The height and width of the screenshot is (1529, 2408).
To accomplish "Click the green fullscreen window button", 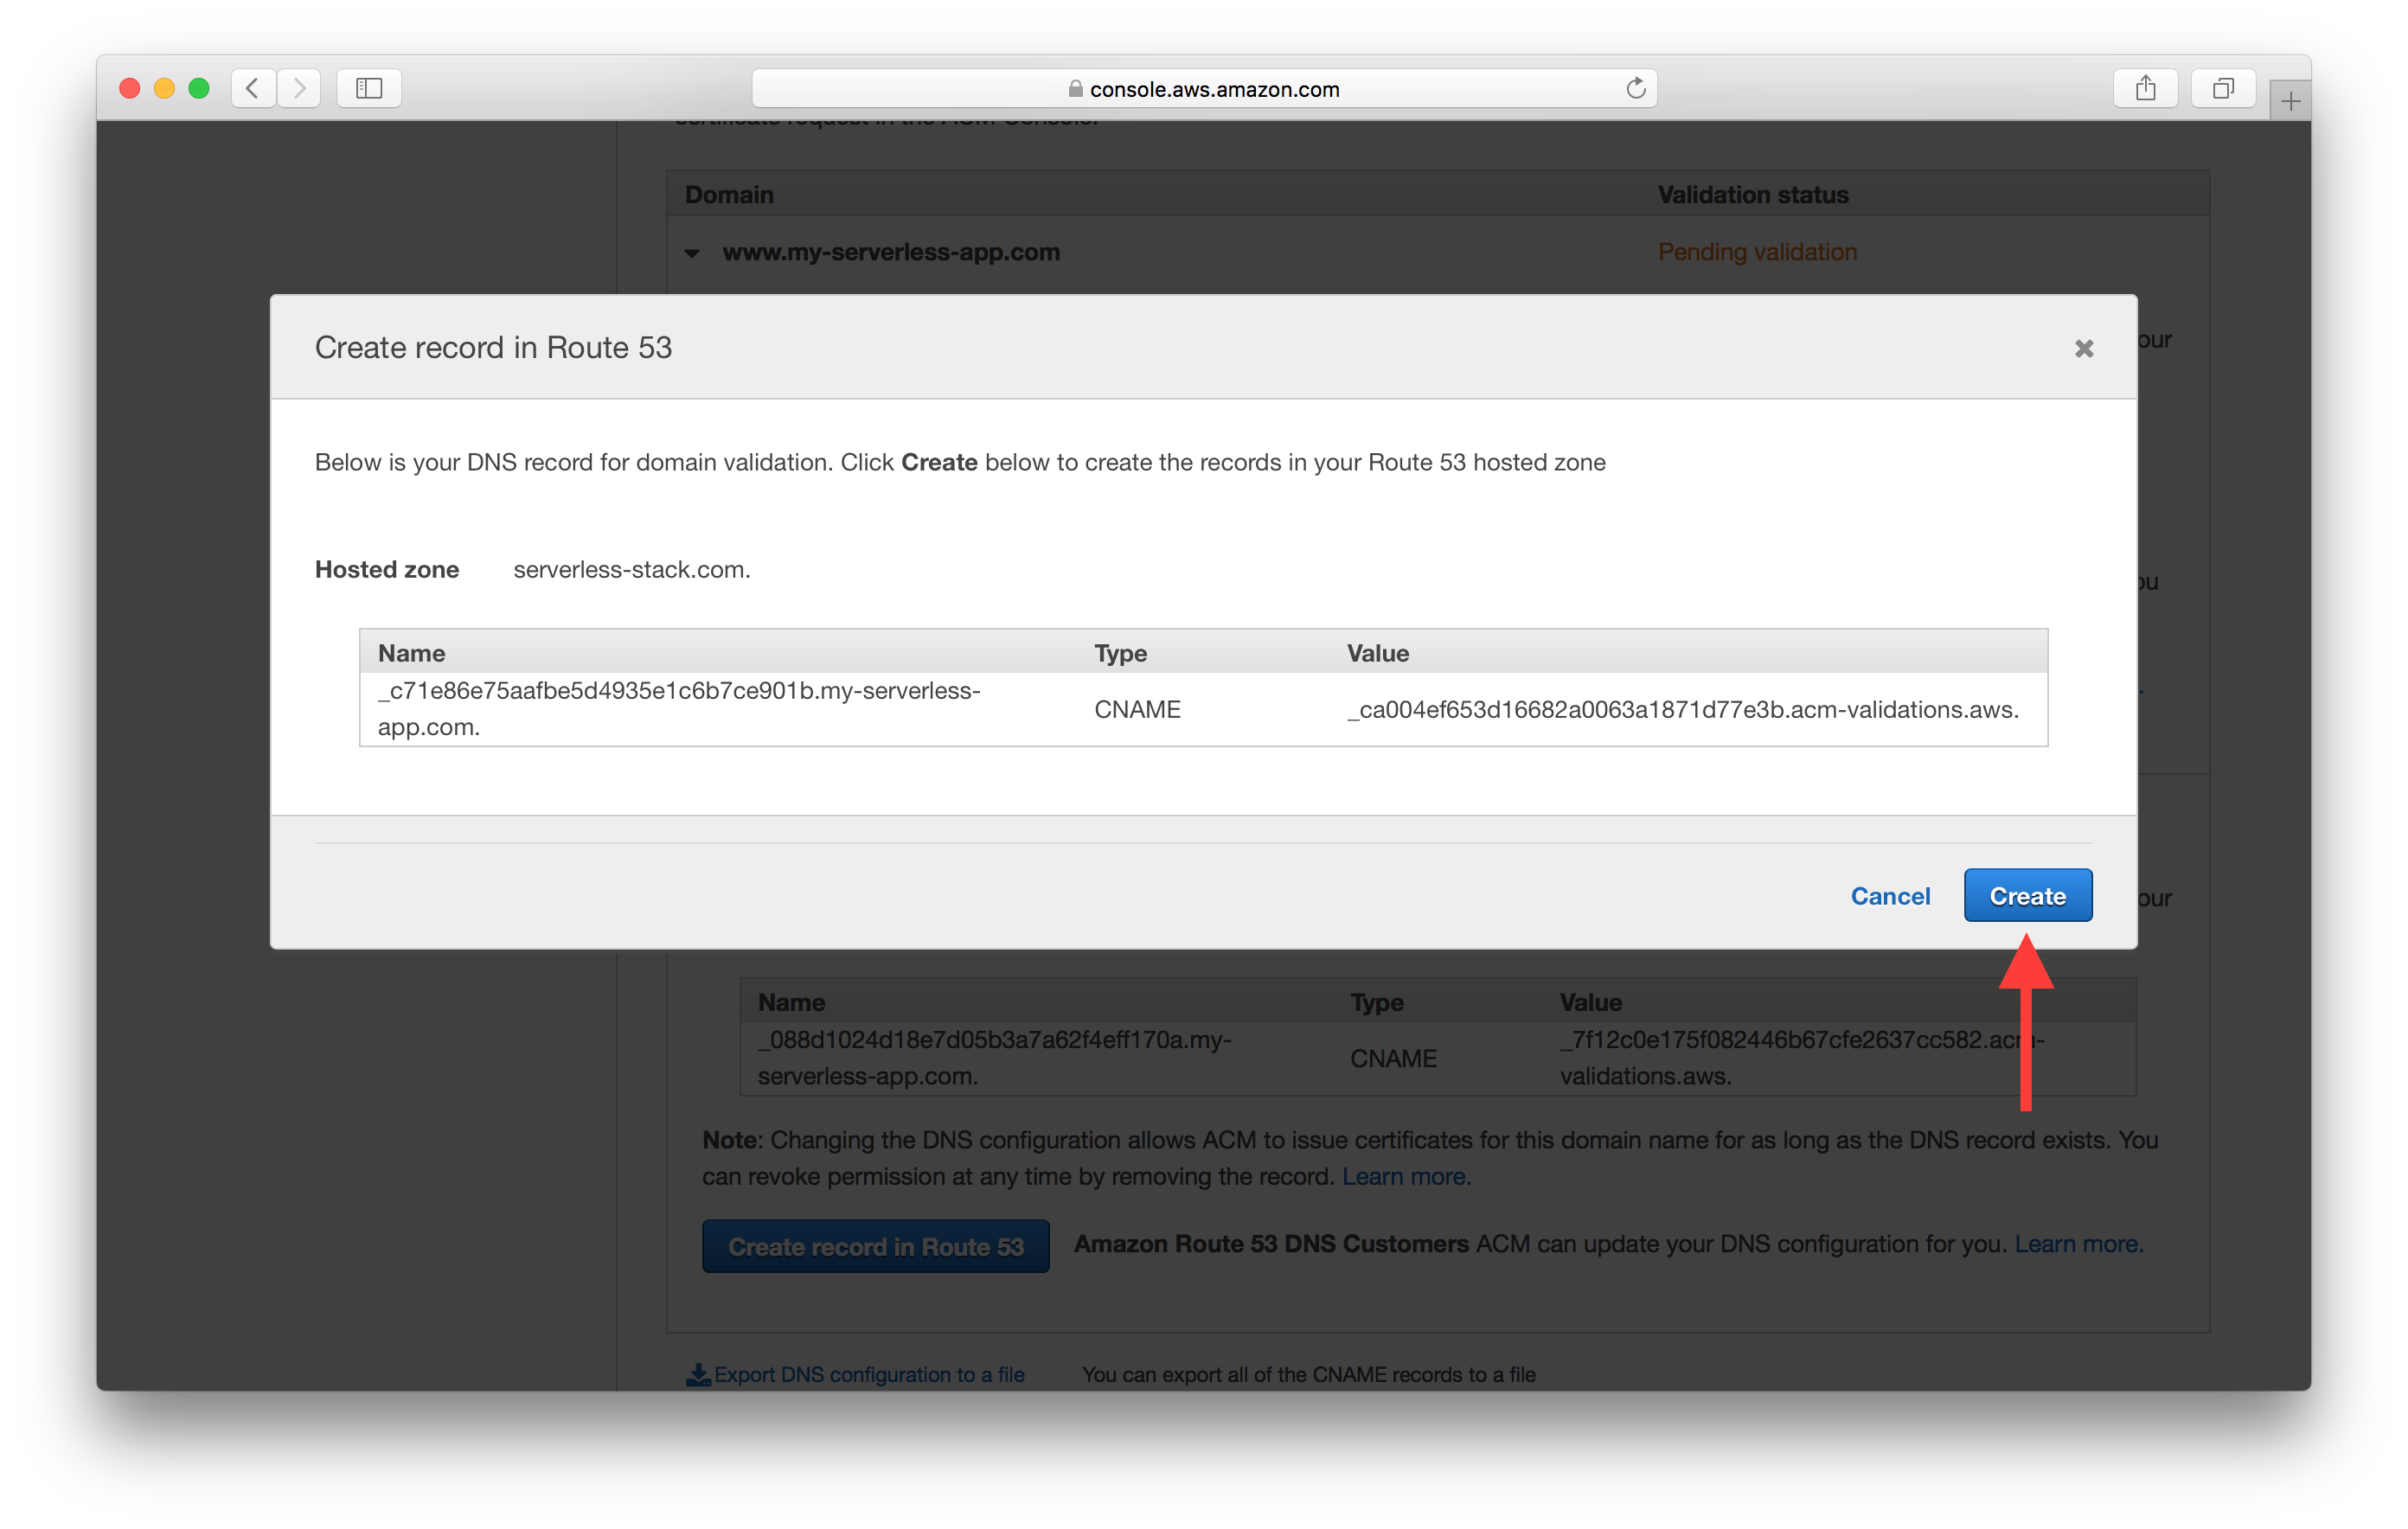I will pyautogui.click(x=199, y=88).
